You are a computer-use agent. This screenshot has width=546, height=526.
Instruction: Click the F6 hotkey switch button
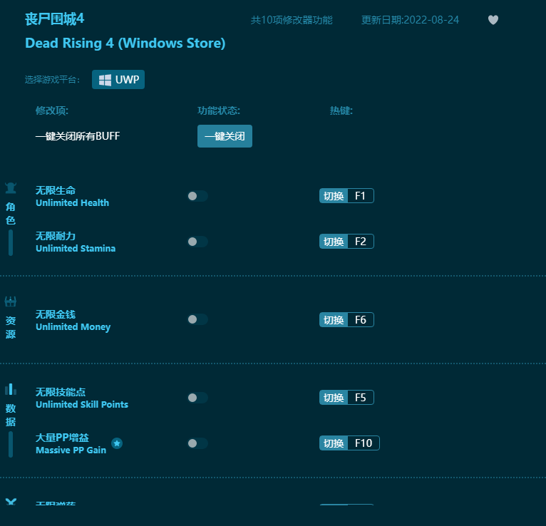pos(346,319)
